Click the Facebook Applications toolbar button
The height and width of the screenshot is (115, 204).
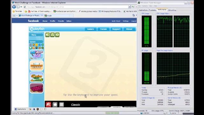tap(20, 109)
